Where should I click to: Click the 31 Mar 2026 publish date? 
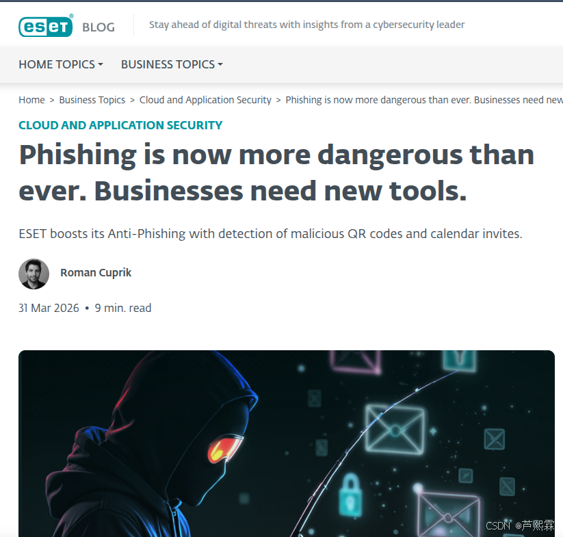tap(49, 308)
